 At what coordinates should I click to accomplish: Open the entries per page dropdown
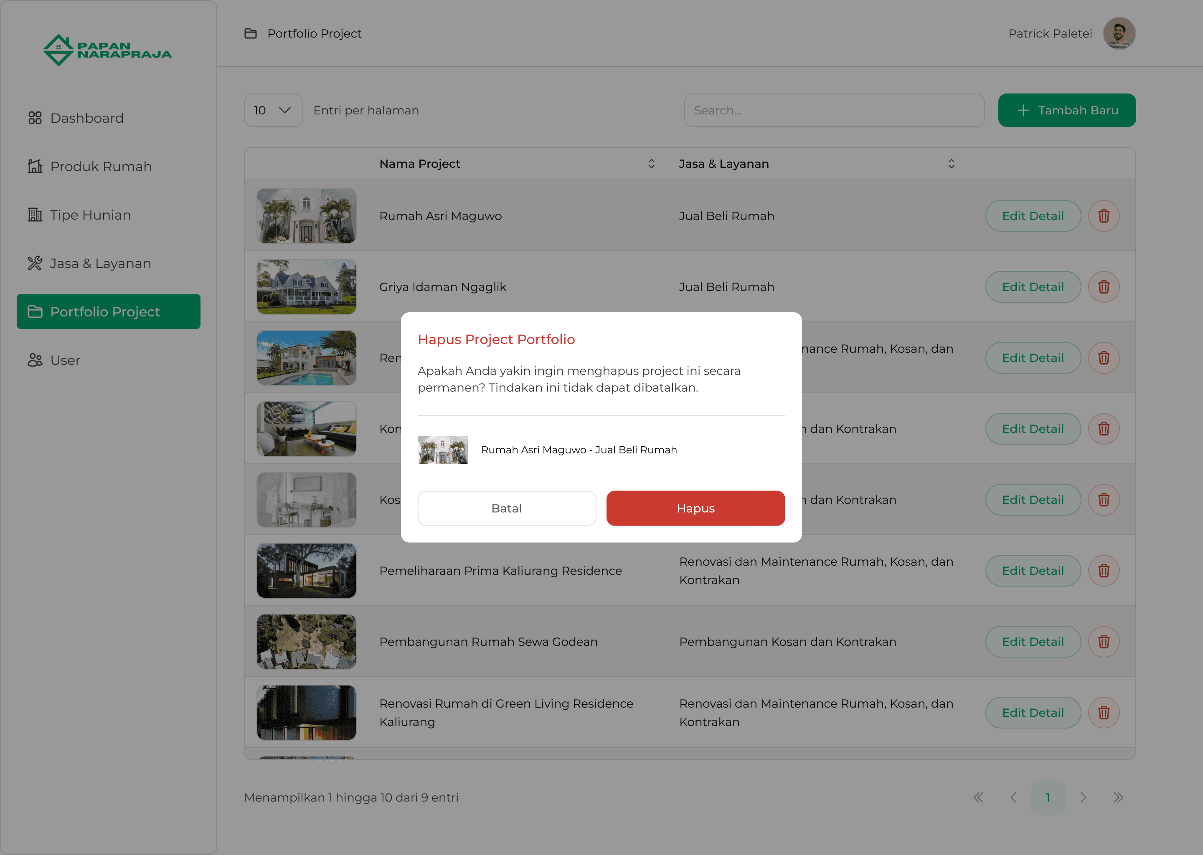[x=273, y=111]
